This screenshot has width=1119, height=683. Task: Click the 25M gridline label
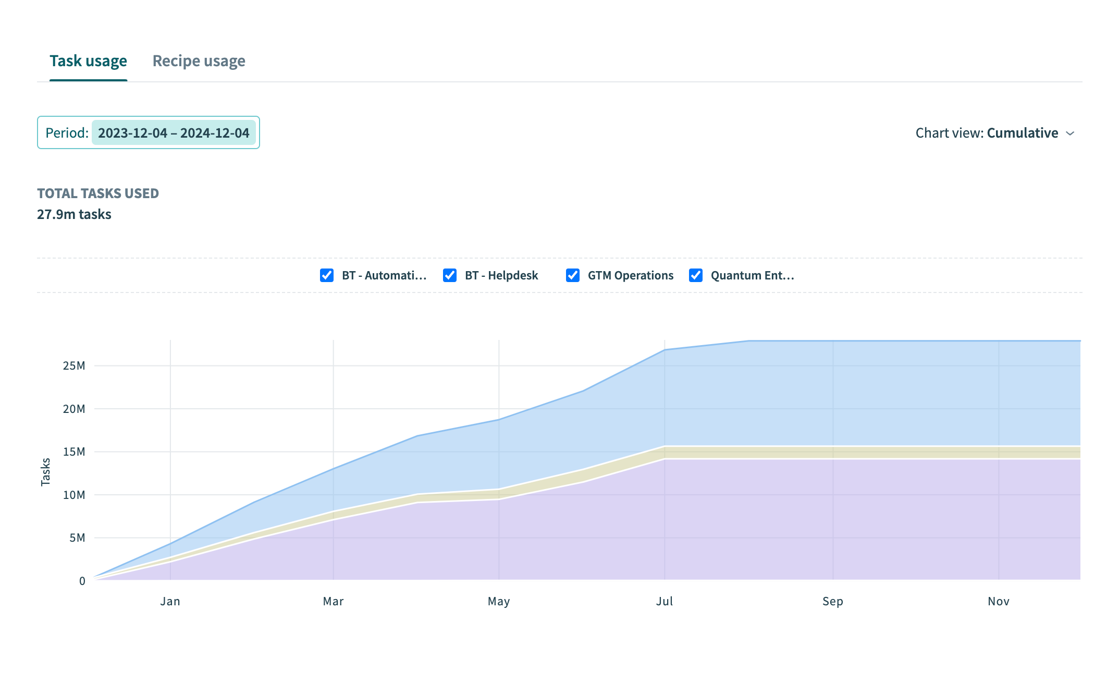tap(73, 365)
